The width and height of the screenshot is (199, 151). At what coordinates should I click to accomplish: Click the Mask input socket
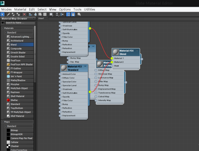[x=112, y=66]
